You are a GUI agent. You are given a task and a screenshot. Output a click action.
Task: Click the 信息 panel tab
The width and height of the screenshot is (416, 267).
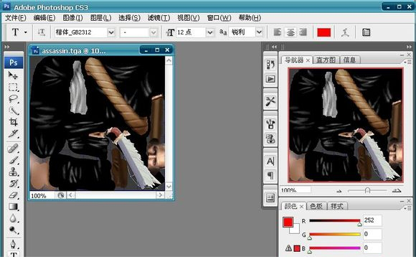(349, 60)
